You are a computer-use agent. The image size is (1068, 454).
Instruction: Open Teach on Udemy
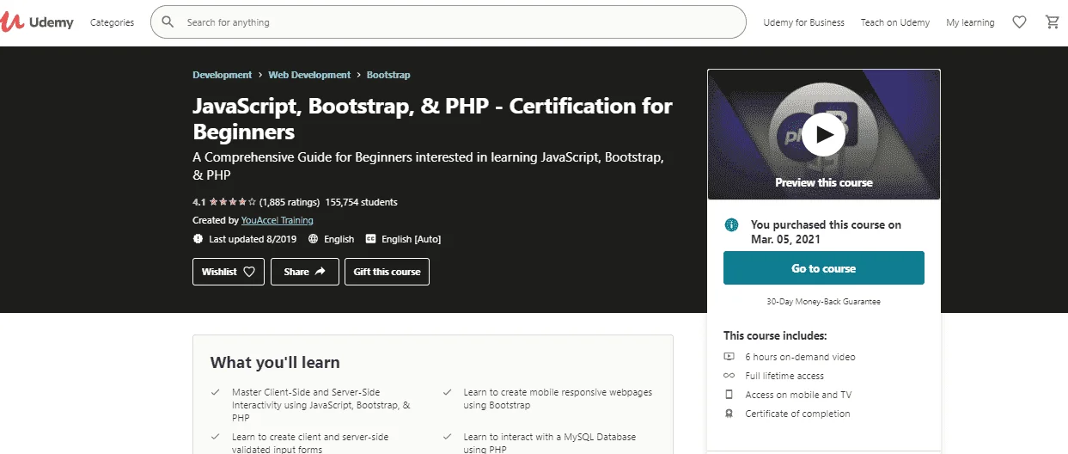pos(895,22)
